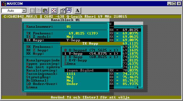Click Lämna in the TX Hopp popup
Screen dimensions: 183x101
pyautogui.click(x=70, y=64)
